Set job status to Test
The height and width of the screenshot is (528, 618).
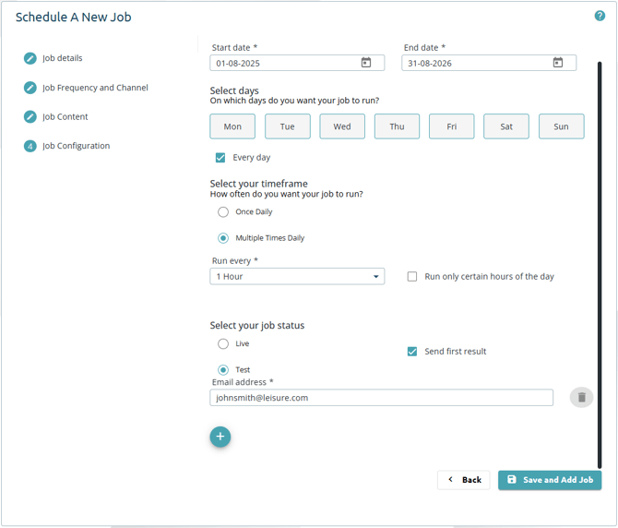[223, 370]
